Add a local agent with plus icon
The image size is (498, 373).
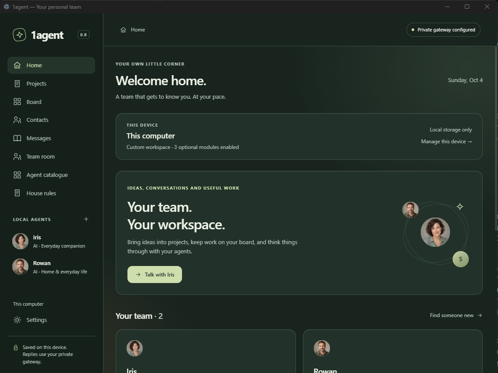[x=86, y=219]
